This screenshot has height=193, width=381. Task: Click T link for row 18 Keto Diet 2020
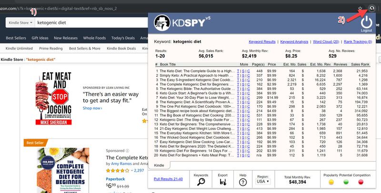tap(238, 146)
